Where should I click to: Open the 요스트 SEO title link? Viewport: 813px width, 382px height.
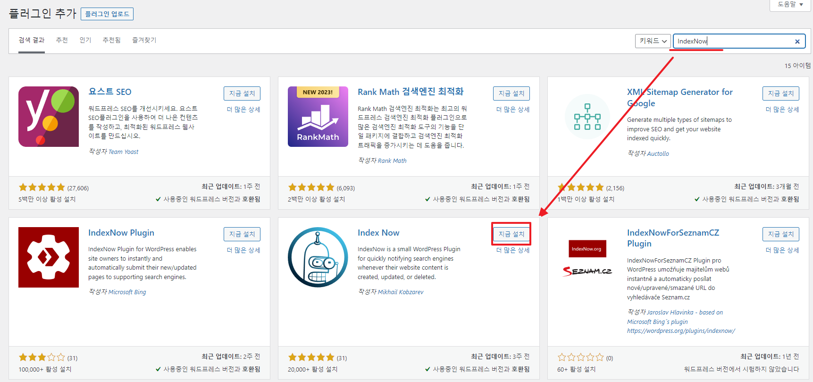tap(110, 92)
